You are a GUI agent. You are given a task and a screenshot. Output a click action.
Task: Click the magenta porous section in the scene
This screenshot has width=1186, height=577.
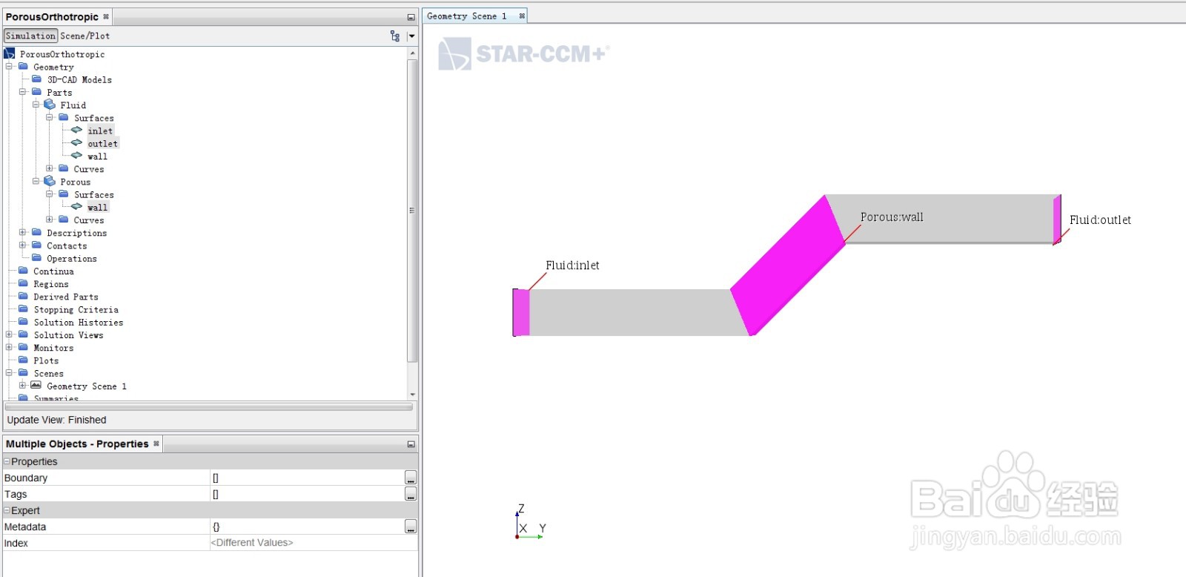[787, 267]
